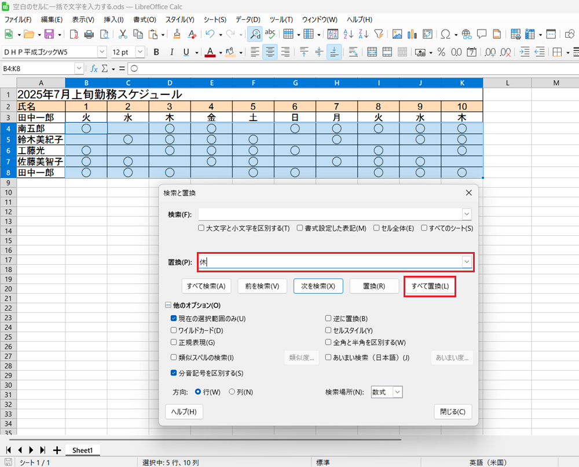This screenshot has height=467, width=579.
Task: Click the Clone formatting paintbrush icon
Action: pos(177,34)
